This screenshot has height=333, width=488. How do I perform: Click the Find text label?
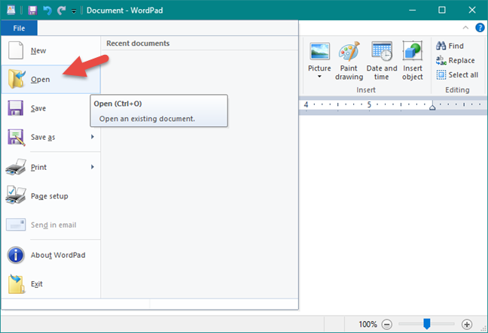coord(456,46)
